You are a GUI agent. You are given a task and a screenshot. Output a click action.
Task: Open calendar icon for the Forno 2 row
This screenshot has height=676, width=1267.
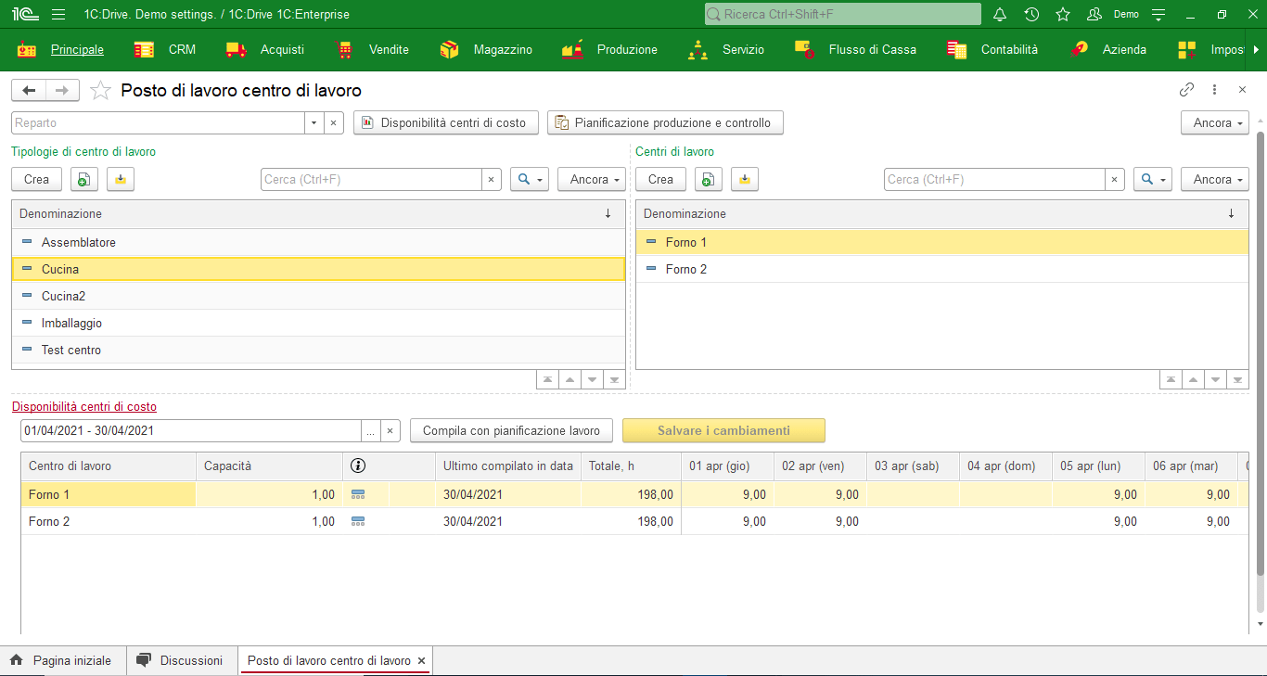tap(358, 522)
